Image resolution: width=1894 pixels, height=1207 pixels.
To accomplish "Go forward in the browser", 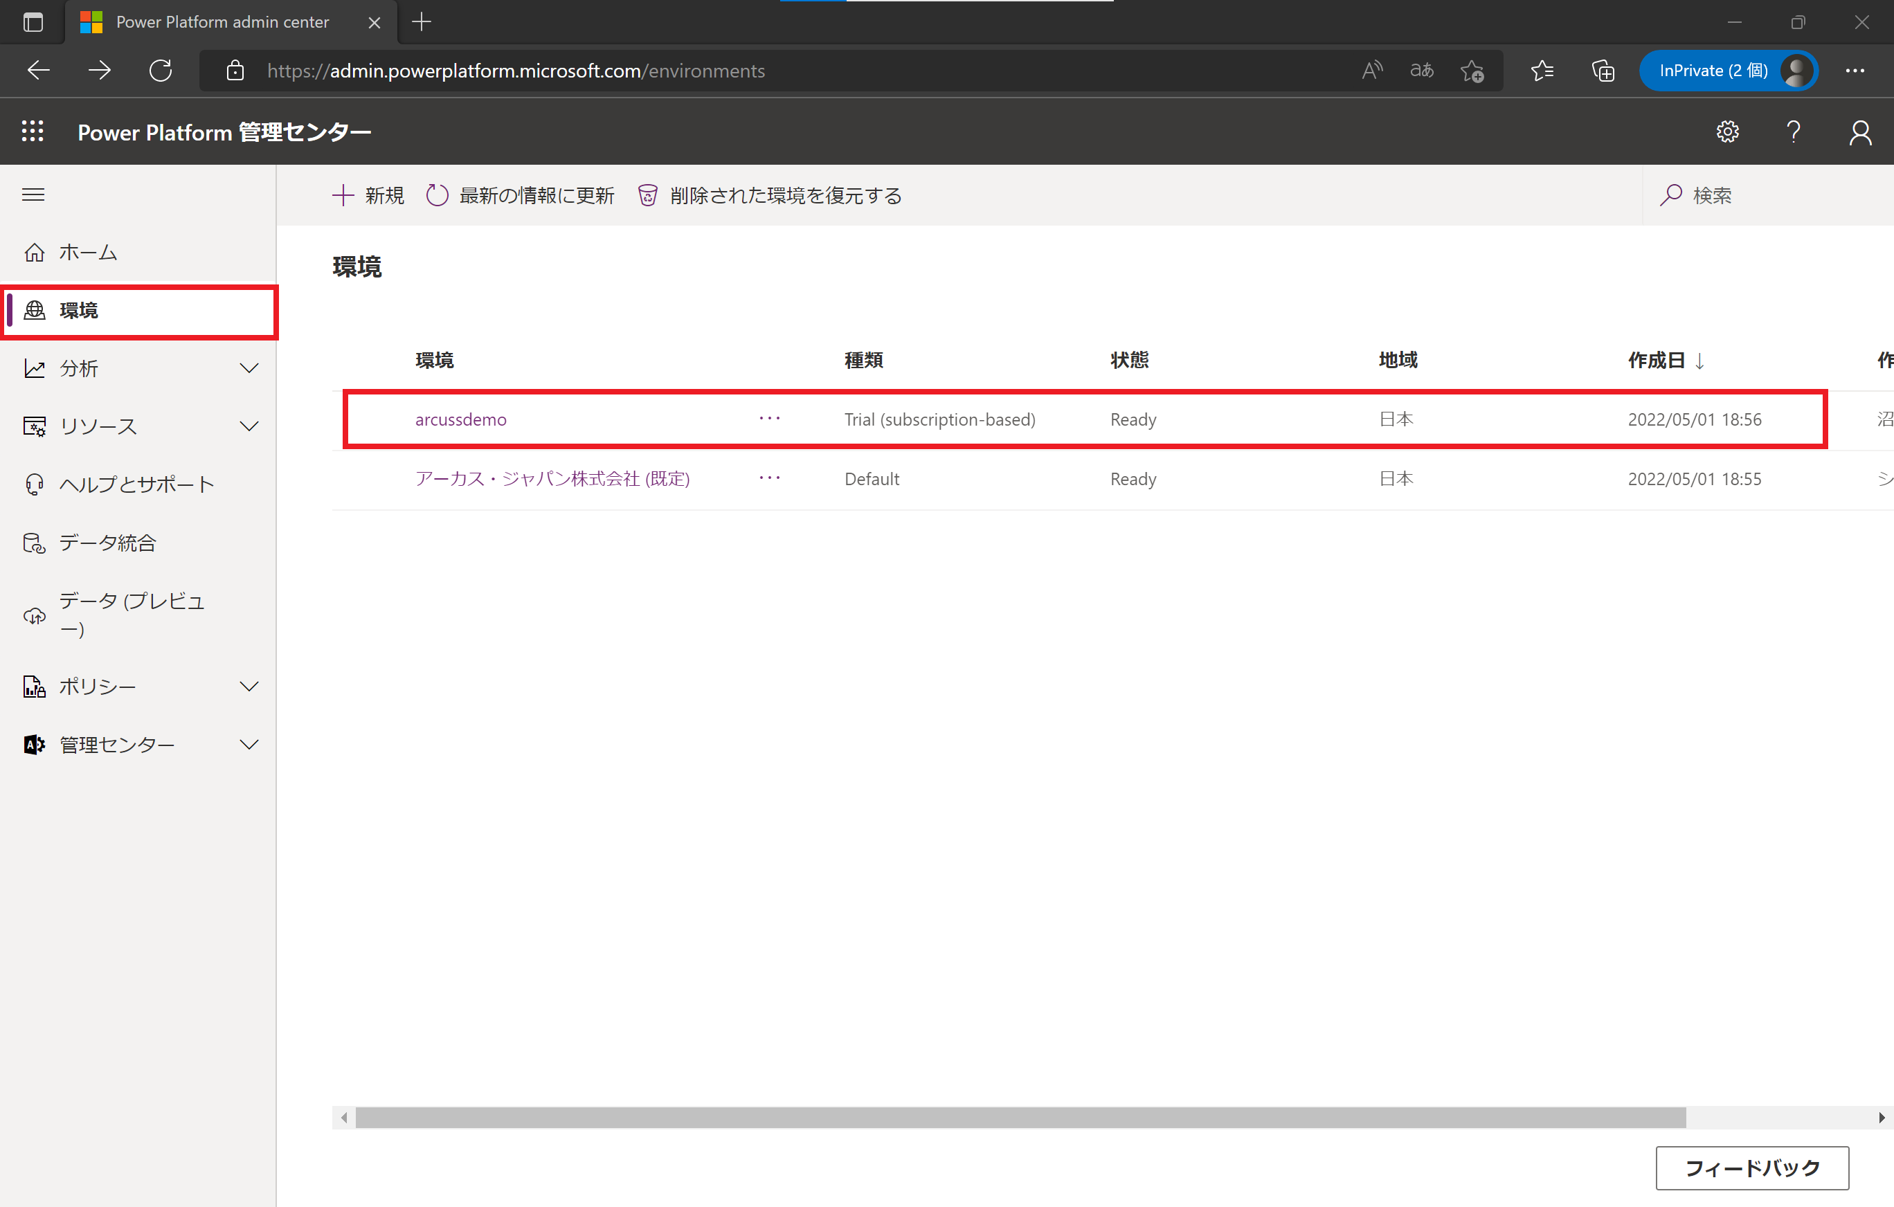I will click(99, 71).
